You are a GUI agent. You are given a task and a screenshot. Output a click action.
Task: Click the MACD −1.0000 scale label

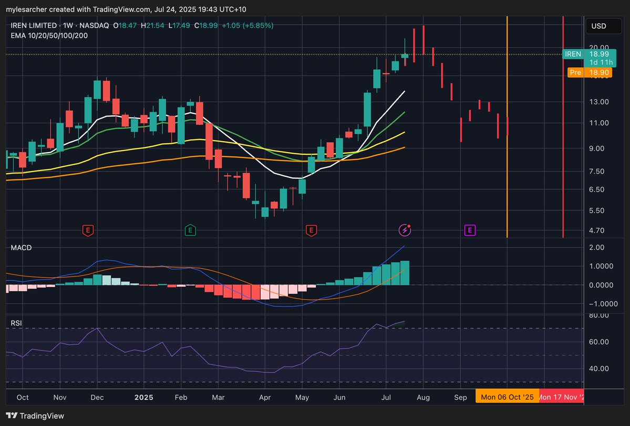point(603,304)
